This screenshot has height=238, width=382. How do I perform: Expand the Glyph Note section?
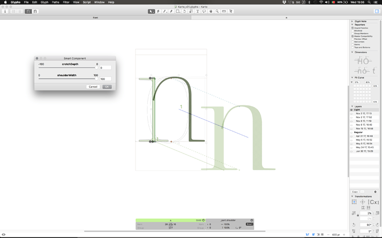352,22
